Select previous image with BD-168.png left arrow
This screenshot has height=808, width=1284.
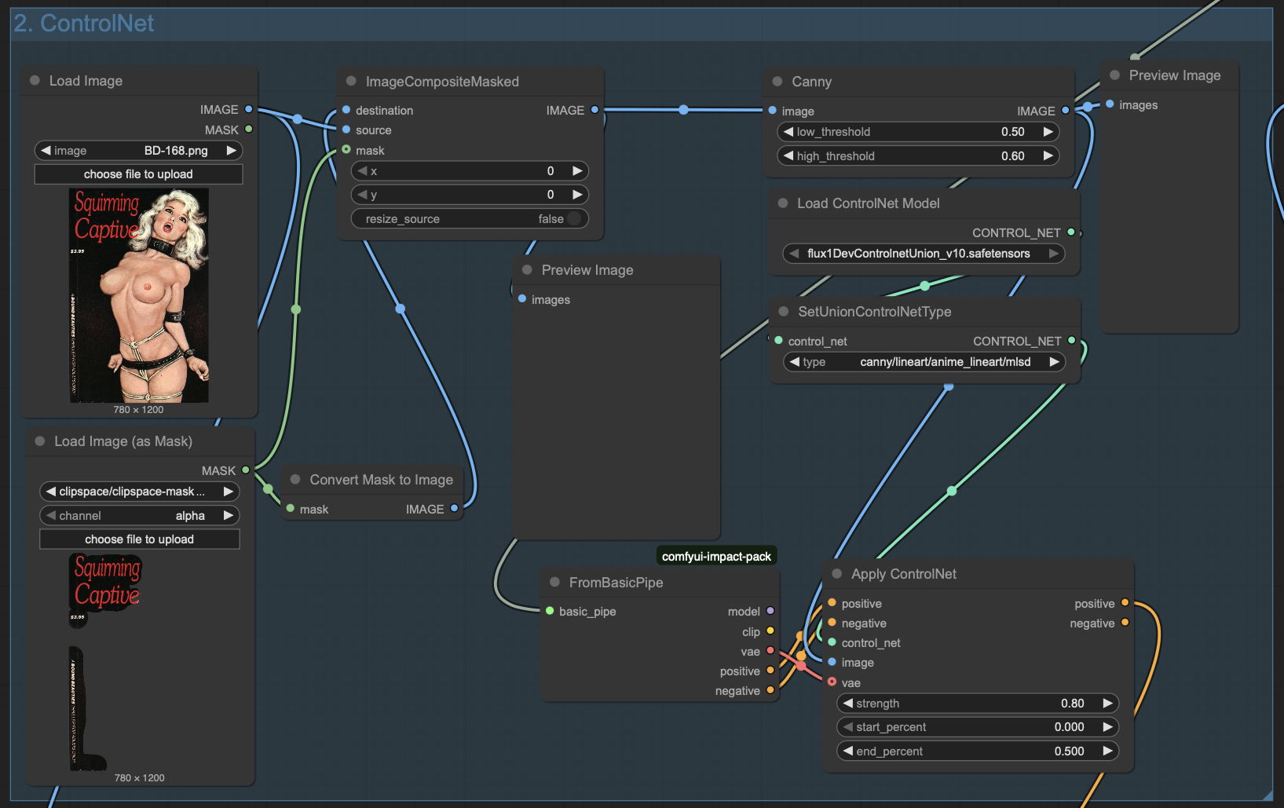[46, 150]
